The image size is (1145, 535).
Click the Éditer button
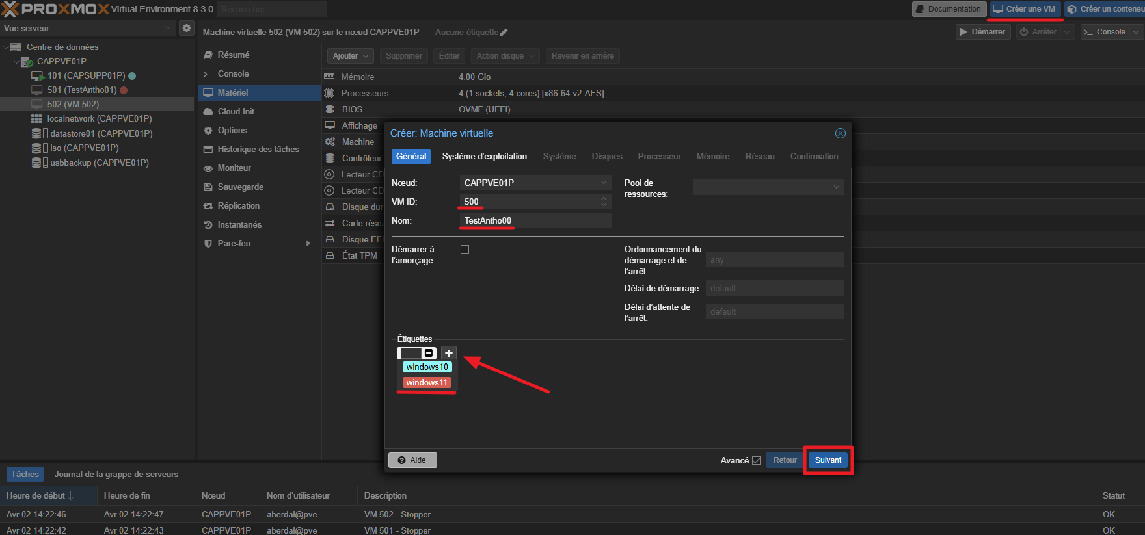pos(449,56)
